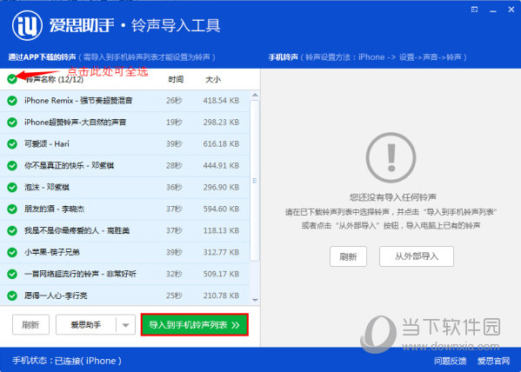521x372 pixels.
Task: Click the ringtone list scrollbar thumb
Action: pyautogui.click(x=255, y=181)
